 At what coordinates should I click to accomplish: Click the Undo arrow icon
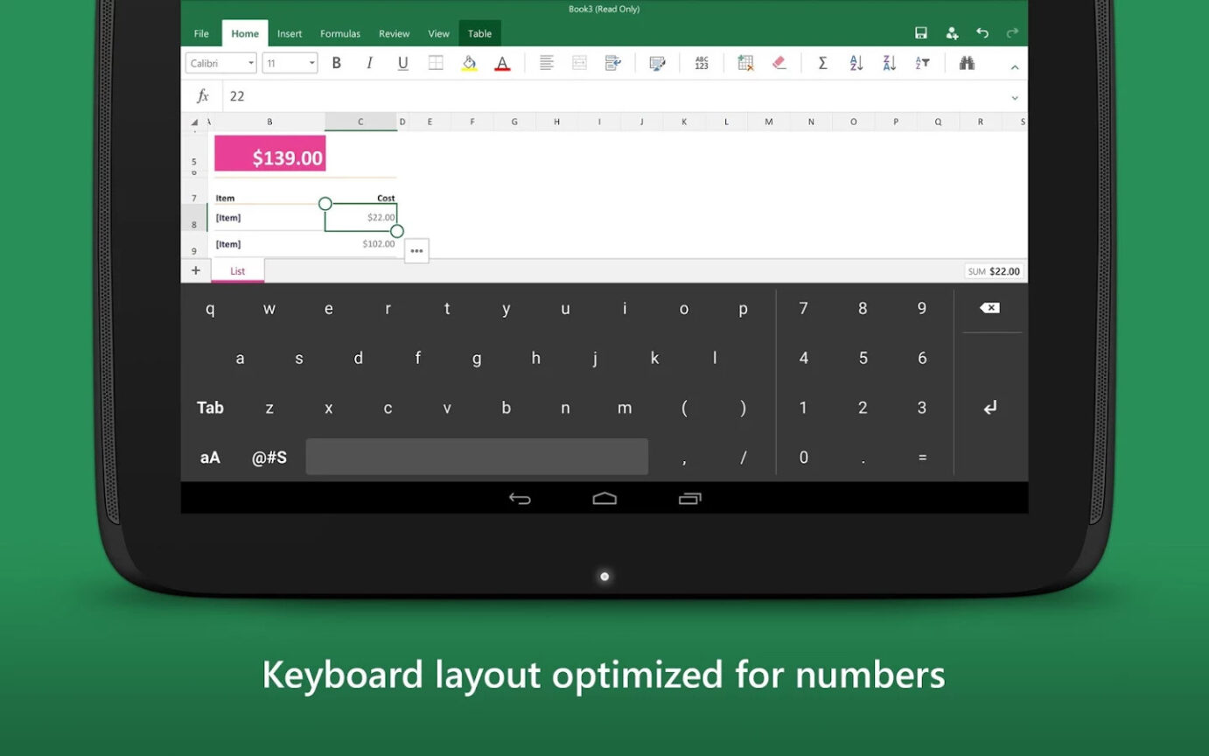tap(982, 32)
